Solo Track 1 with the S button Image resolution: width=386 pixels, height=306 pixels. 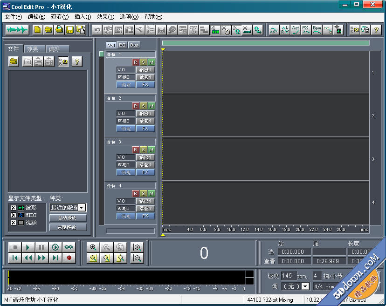[x=143, y=62]
